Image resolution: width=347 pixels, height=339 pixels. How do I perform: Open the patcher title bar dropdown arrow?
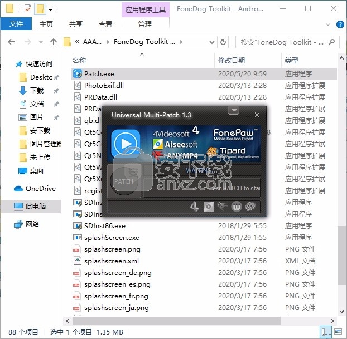(233, 110)
